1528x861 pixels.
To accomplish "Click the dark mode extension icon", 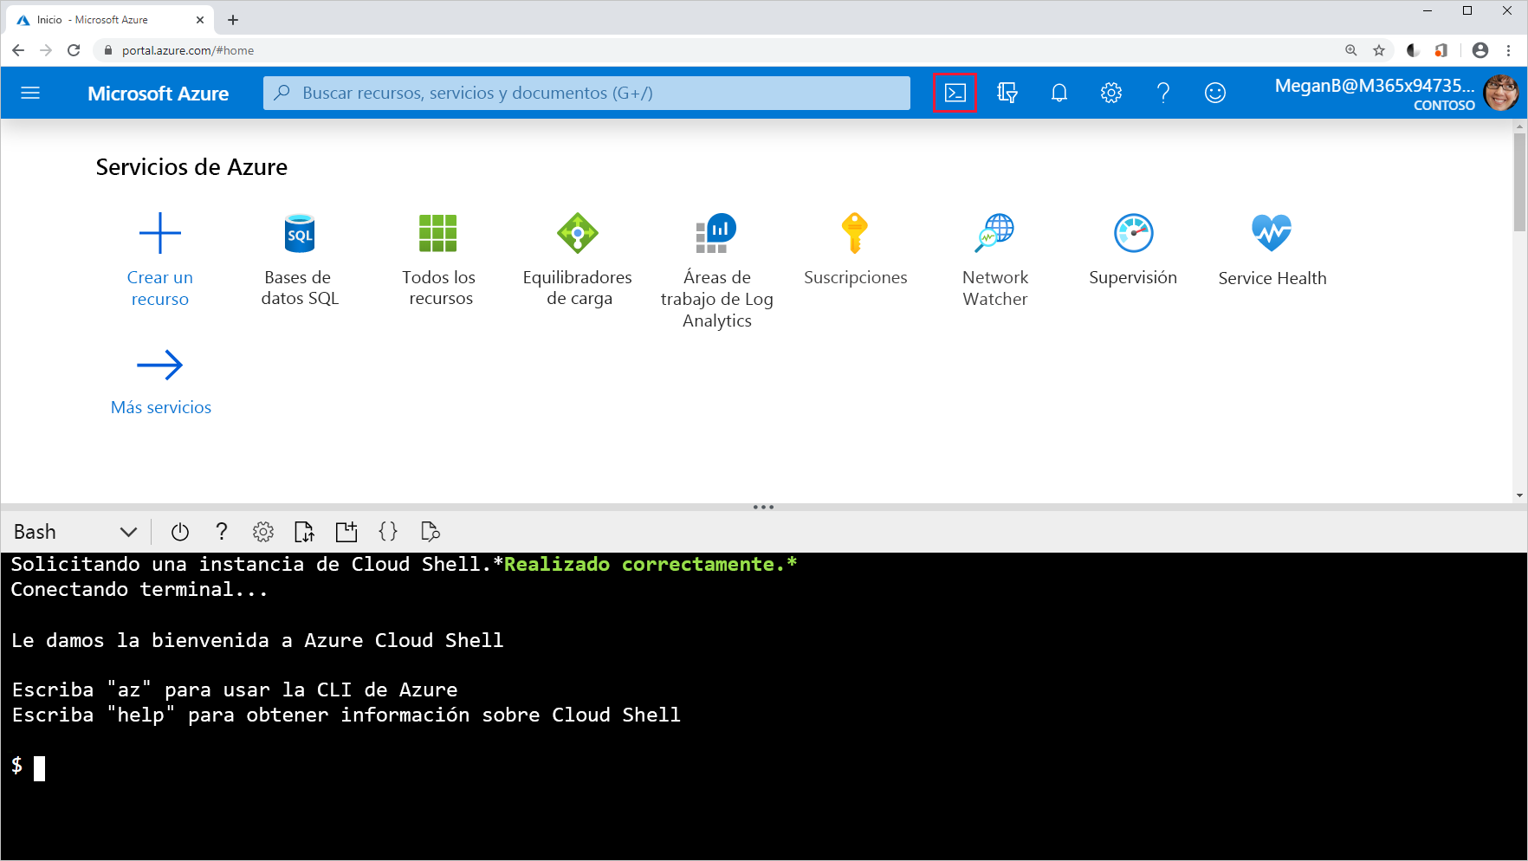I will coord(1413,50).
